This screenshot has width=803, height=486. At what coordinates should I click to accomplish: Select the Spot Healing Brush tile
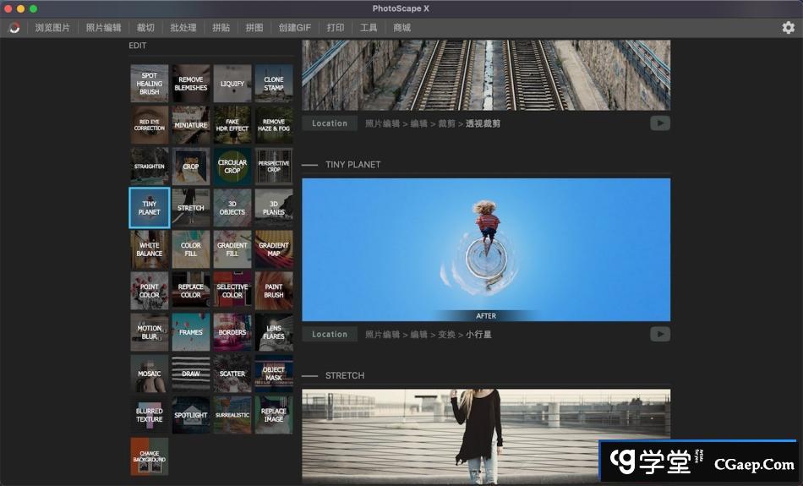pos(150,84)
